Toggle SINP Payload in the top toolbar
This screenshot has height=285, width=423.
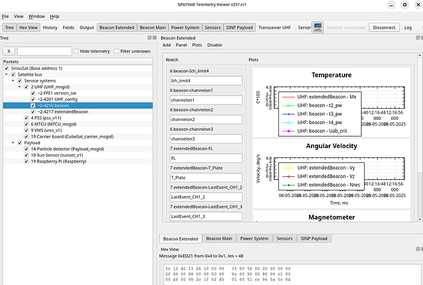(240, 28)
